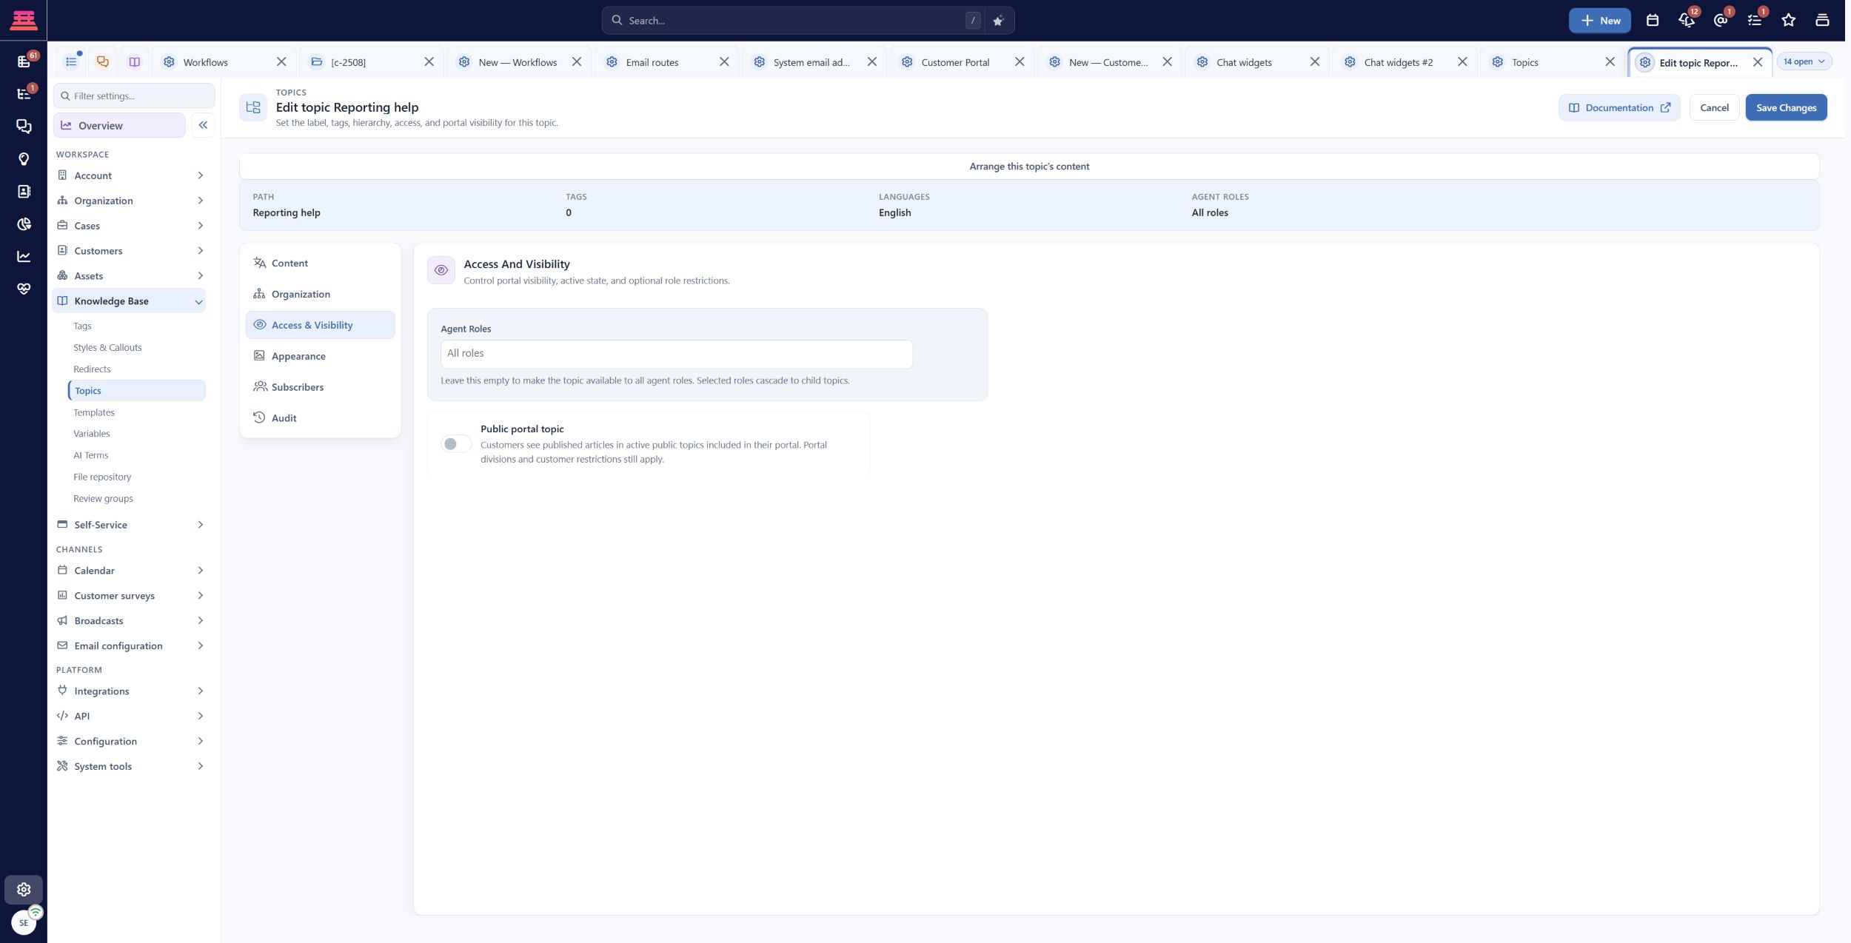Expand the Self-Service section
Viewport: 1851px width, 943px height.
coord(130,525)
